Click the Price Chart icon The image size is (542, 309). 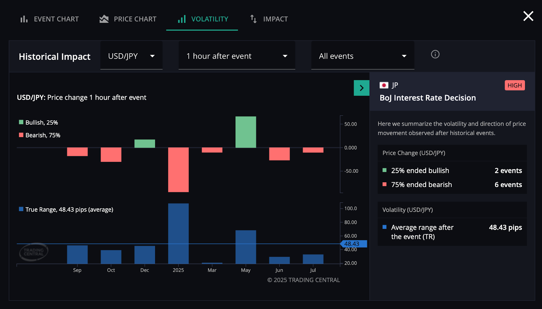[104, 19]
